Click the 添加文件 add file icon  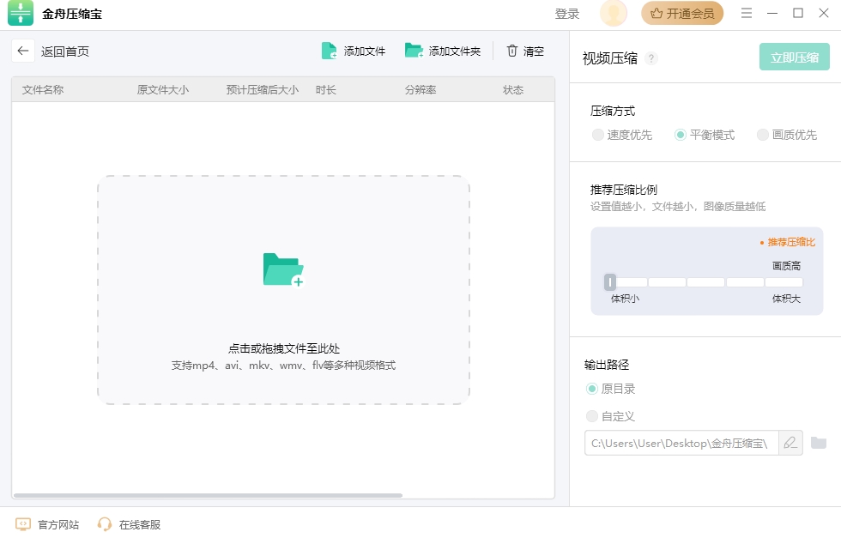tap(330, 51)
